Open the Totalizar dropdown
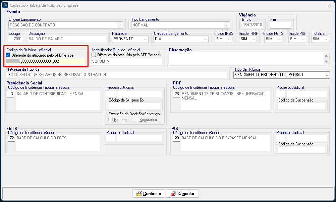This screenshot has height=202, width=336. point(326,39)
